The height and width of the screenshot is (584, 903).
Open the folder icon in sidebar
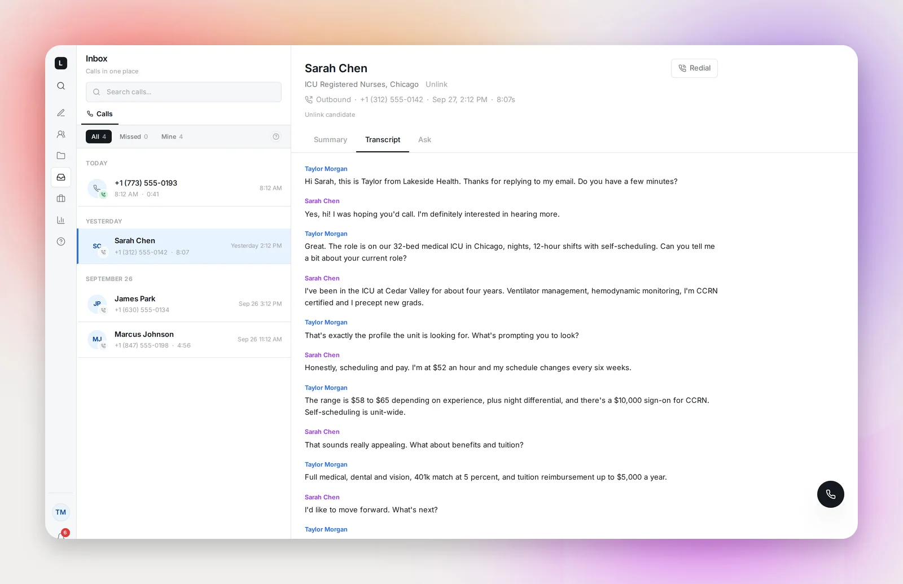[61, 156]
